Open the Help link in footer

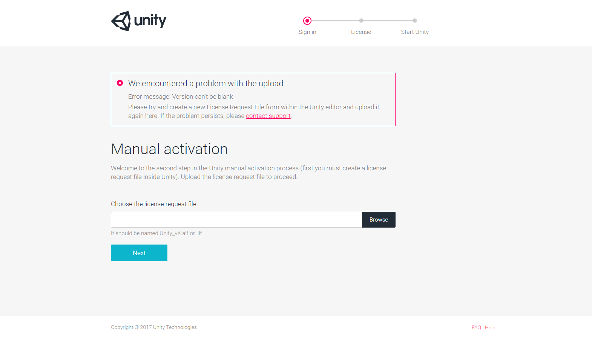[490, 327]
